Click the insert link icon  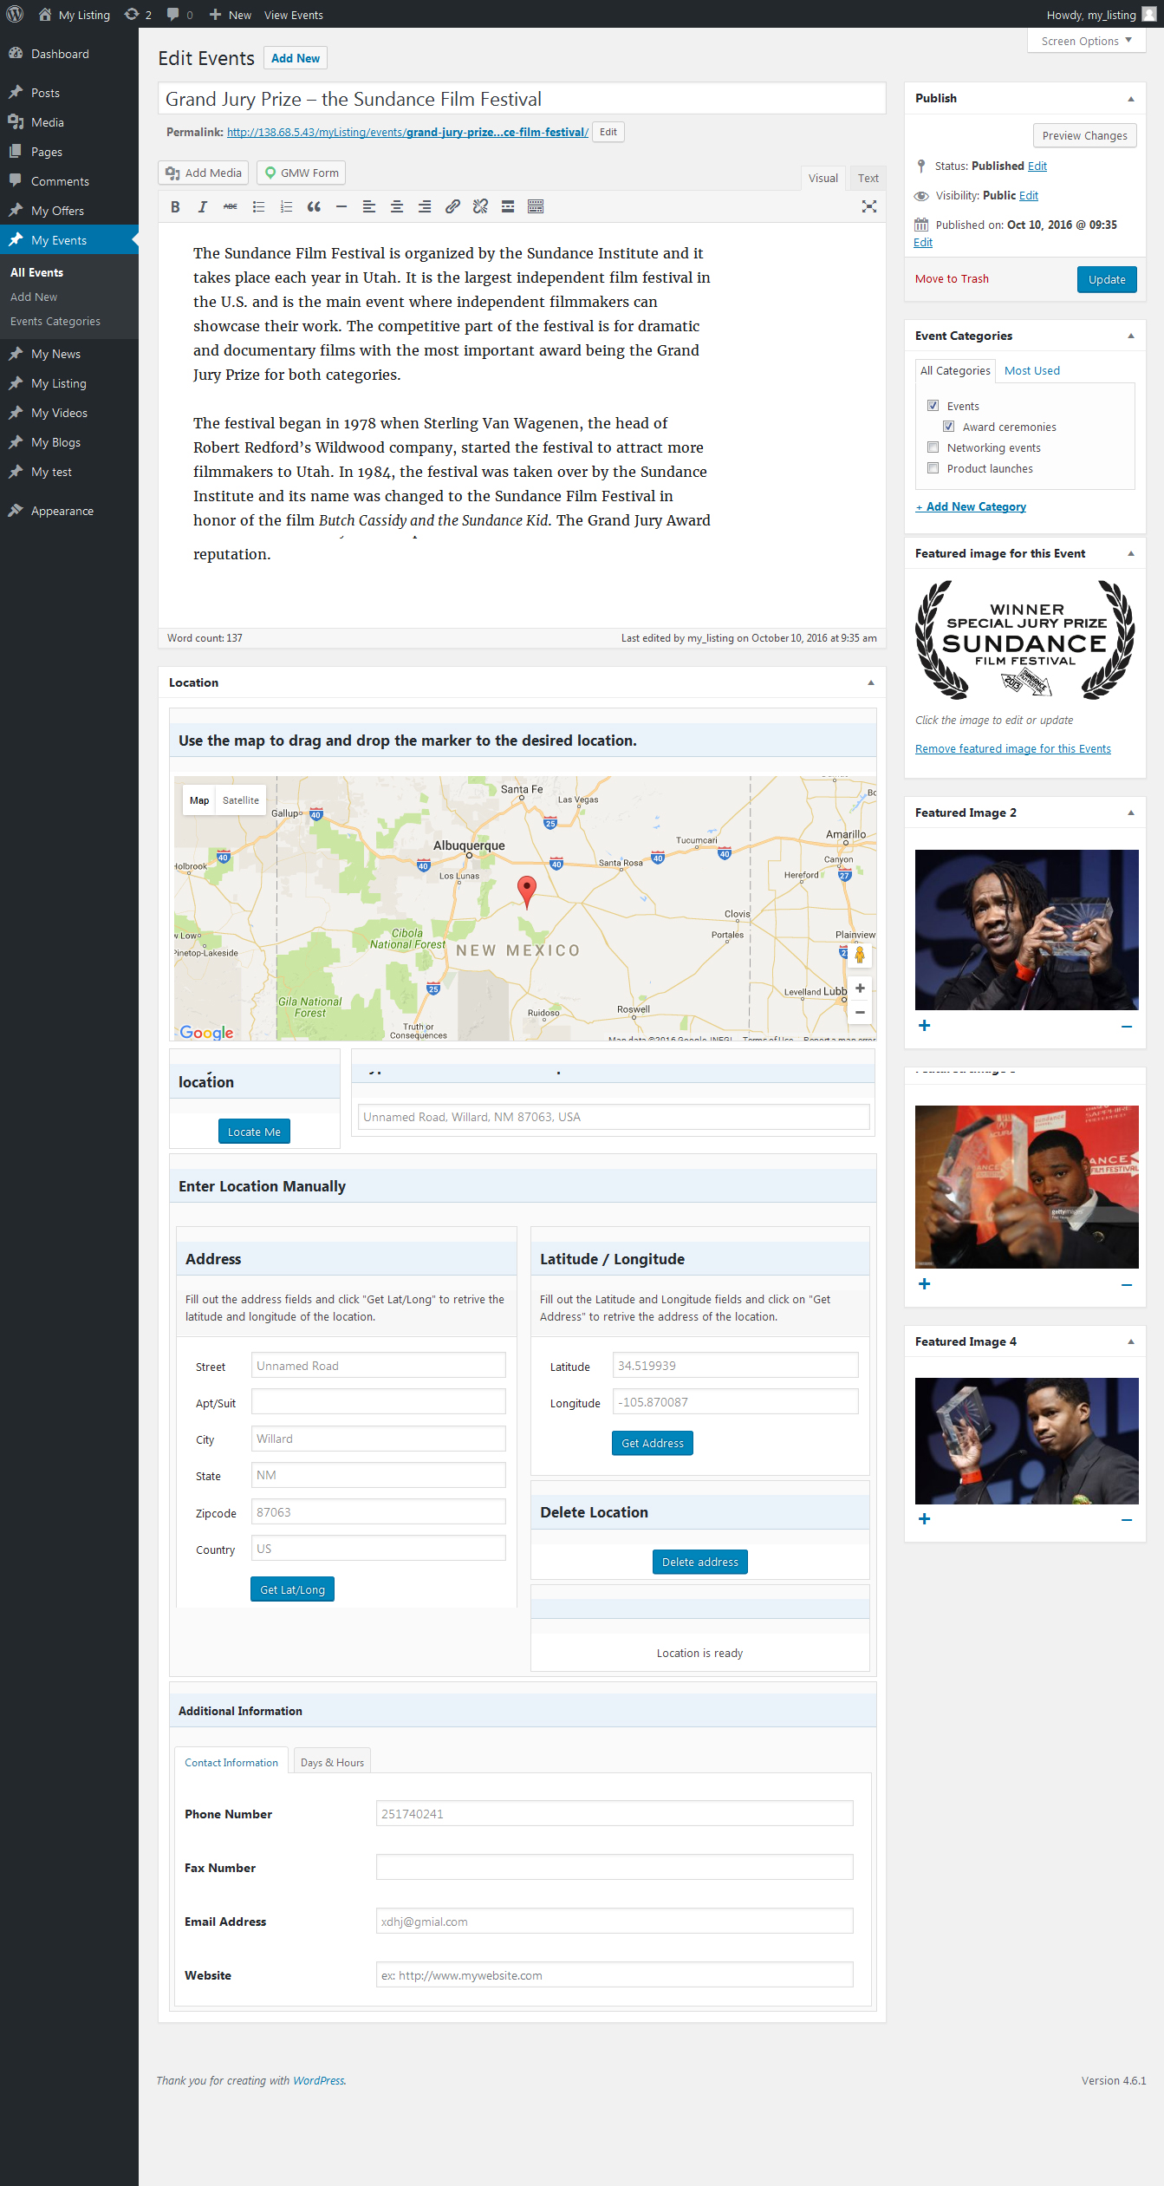(452, 206)
